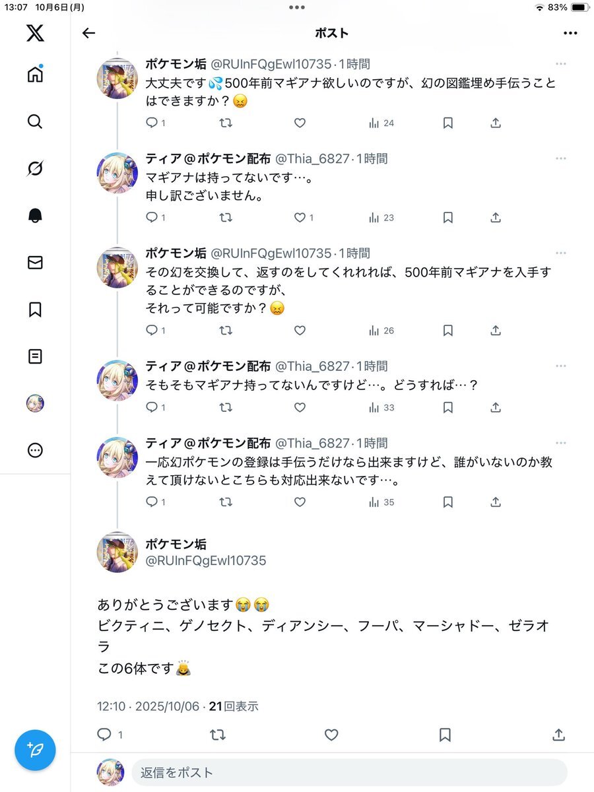This screenshot has width=594, height=792.
Task: Like the reply with 1 like
Action: (300, 217)
